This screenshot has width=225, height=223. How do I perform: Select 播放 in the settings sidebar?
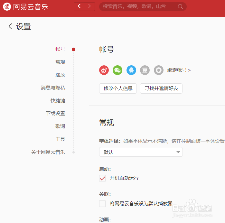pos(60,75)
